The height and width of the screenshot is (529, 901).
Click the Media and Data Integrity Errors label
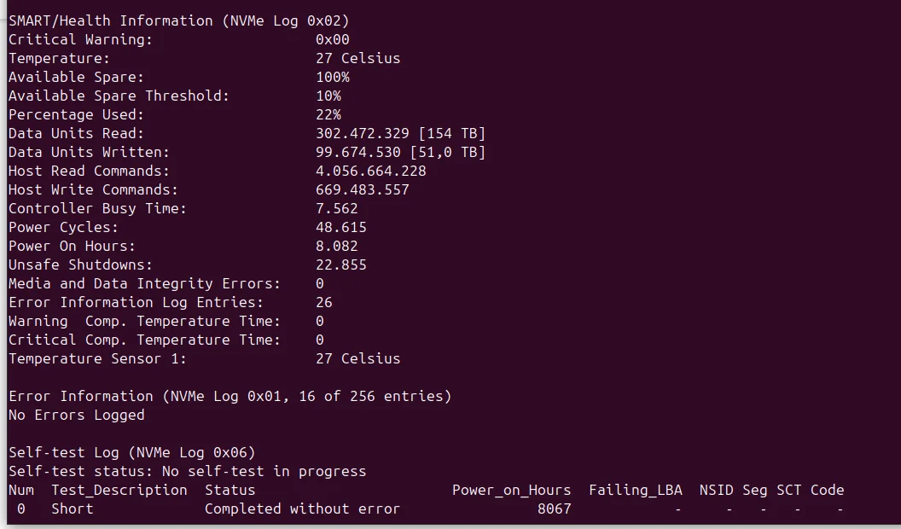[x=144, y=283]
